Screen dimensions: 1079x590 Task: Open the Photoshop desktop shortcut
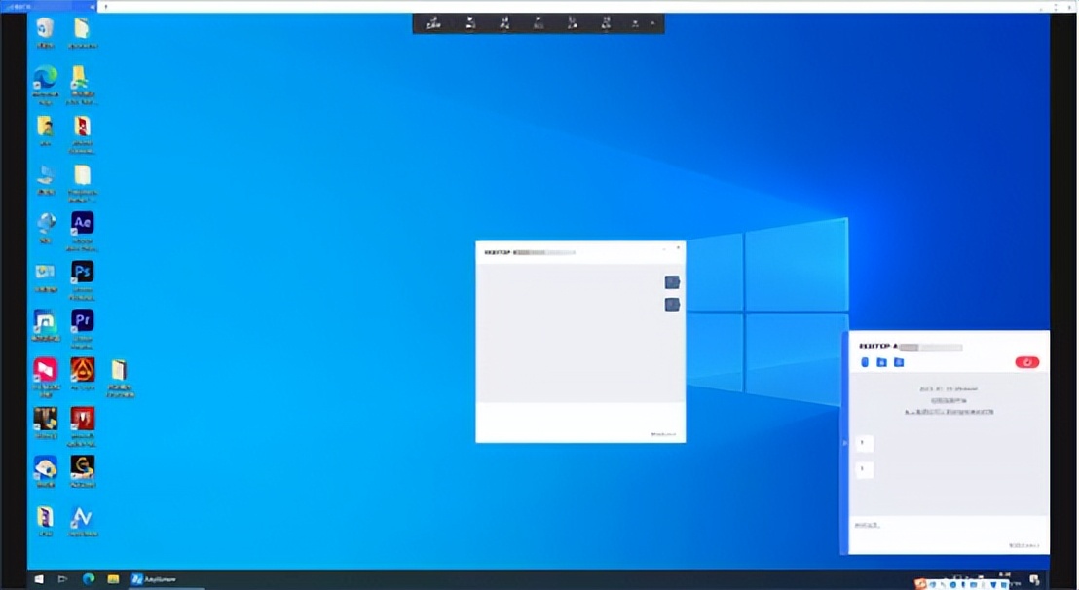click(x=83, y=272)
